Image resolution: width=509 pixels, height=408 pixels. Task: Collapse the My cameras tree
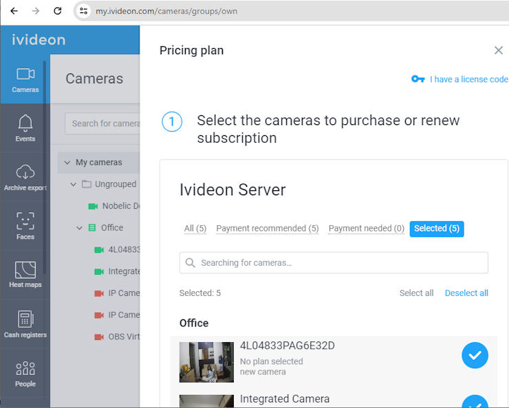(67, 162)
